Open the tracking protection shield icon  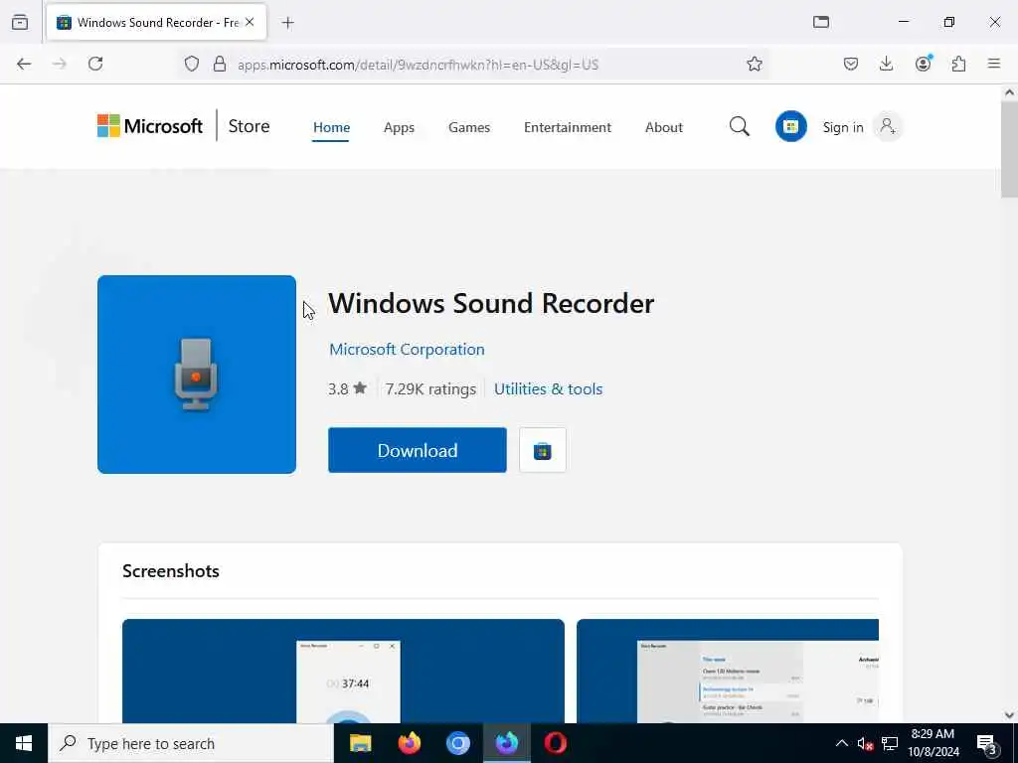[192, 64]
